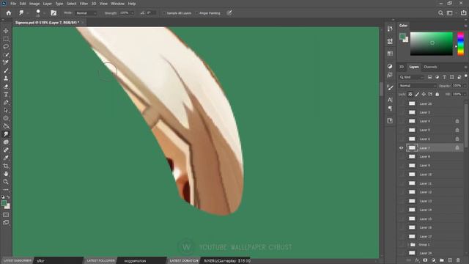Add a layer mask

[425, 260]
